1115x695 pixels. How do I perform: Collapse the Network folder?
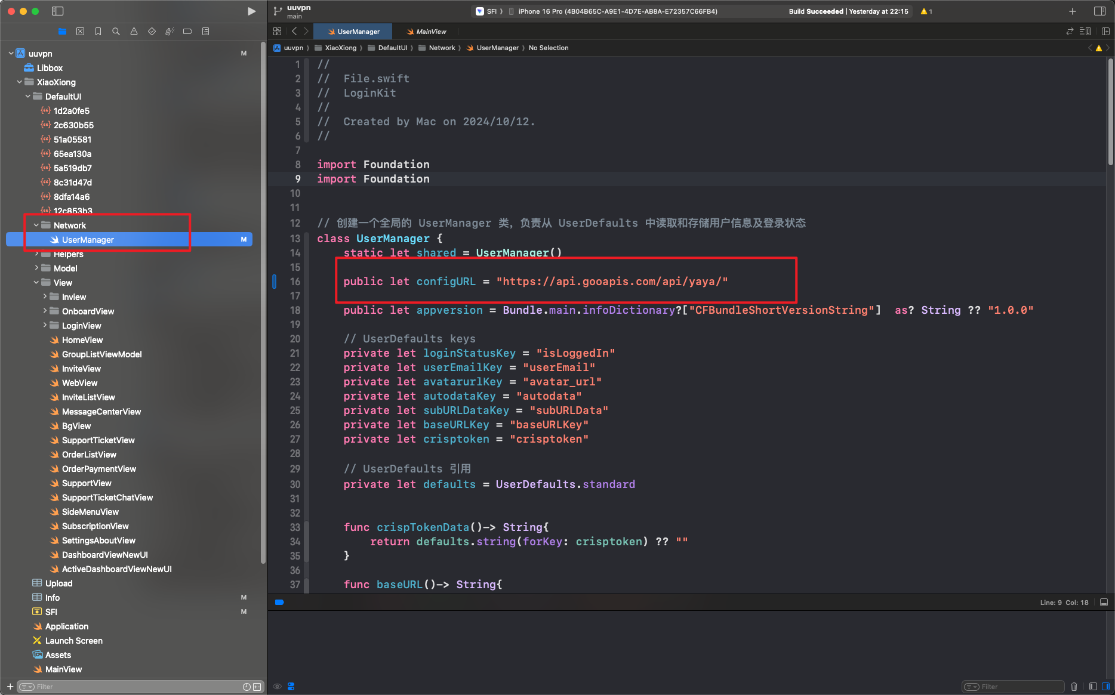pyautogui.click(x=36, y=226)
